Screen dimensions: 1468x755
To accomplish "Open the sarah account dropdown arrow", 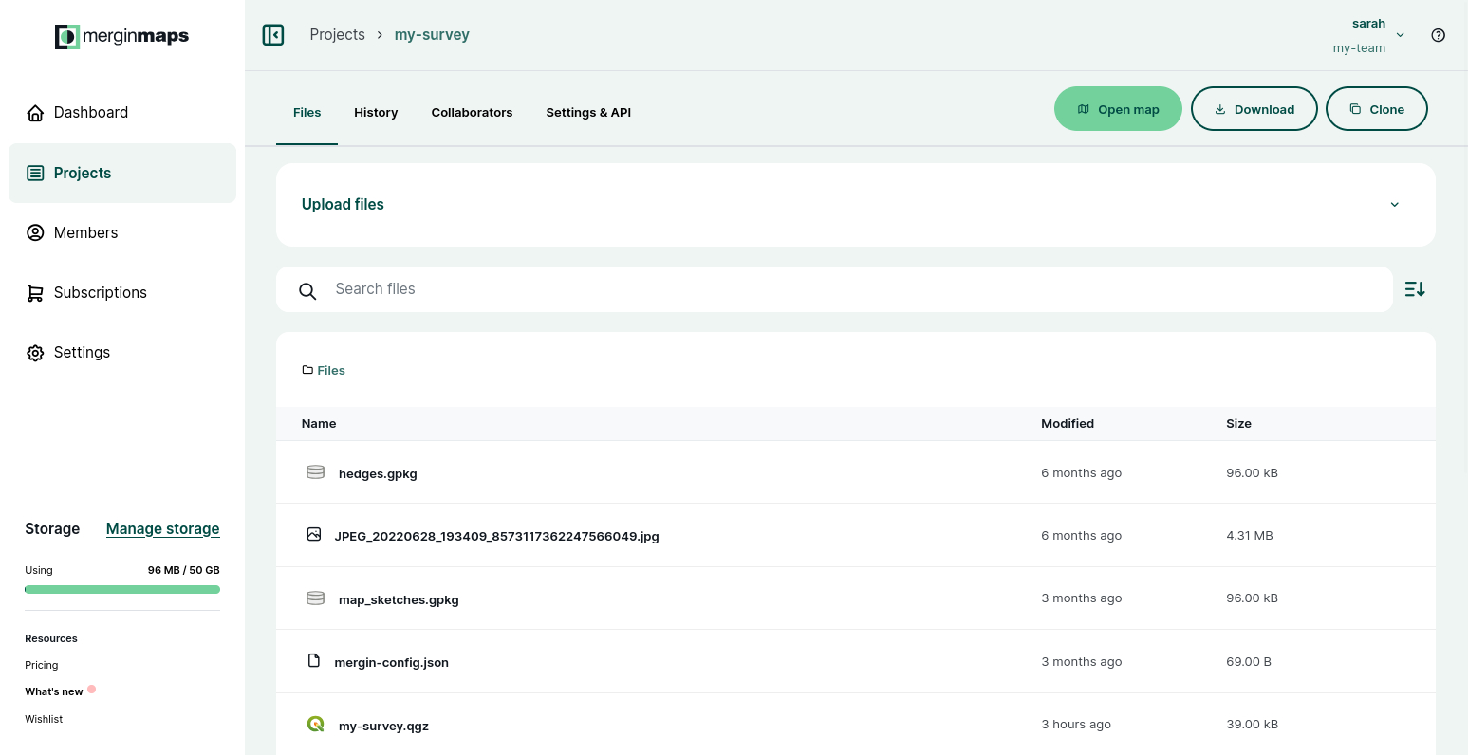I will point(1401,35).
